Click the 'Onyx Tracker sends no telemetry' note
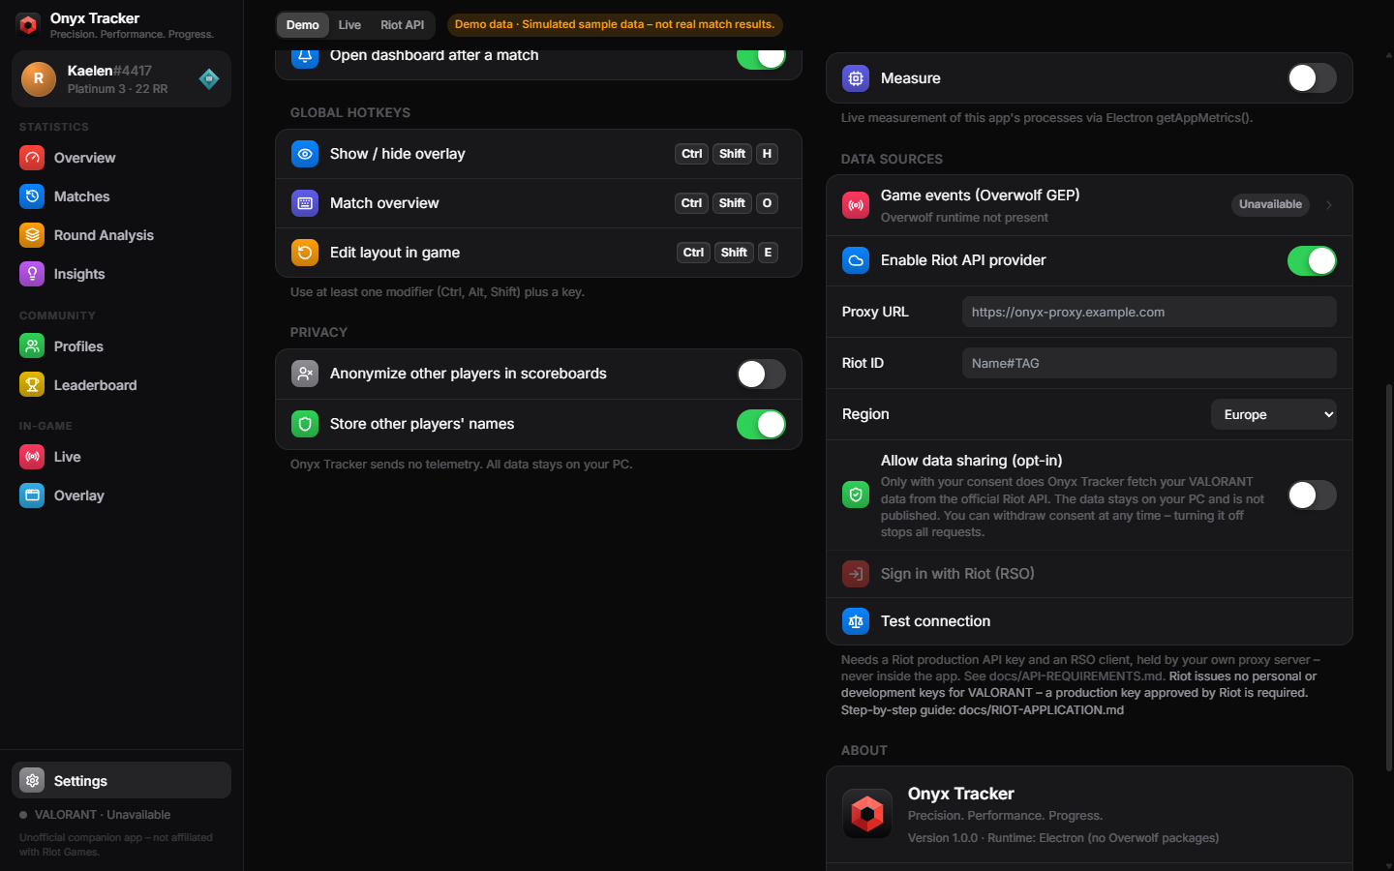Viewport: 1394px width, 871px height. coord(461,465)
